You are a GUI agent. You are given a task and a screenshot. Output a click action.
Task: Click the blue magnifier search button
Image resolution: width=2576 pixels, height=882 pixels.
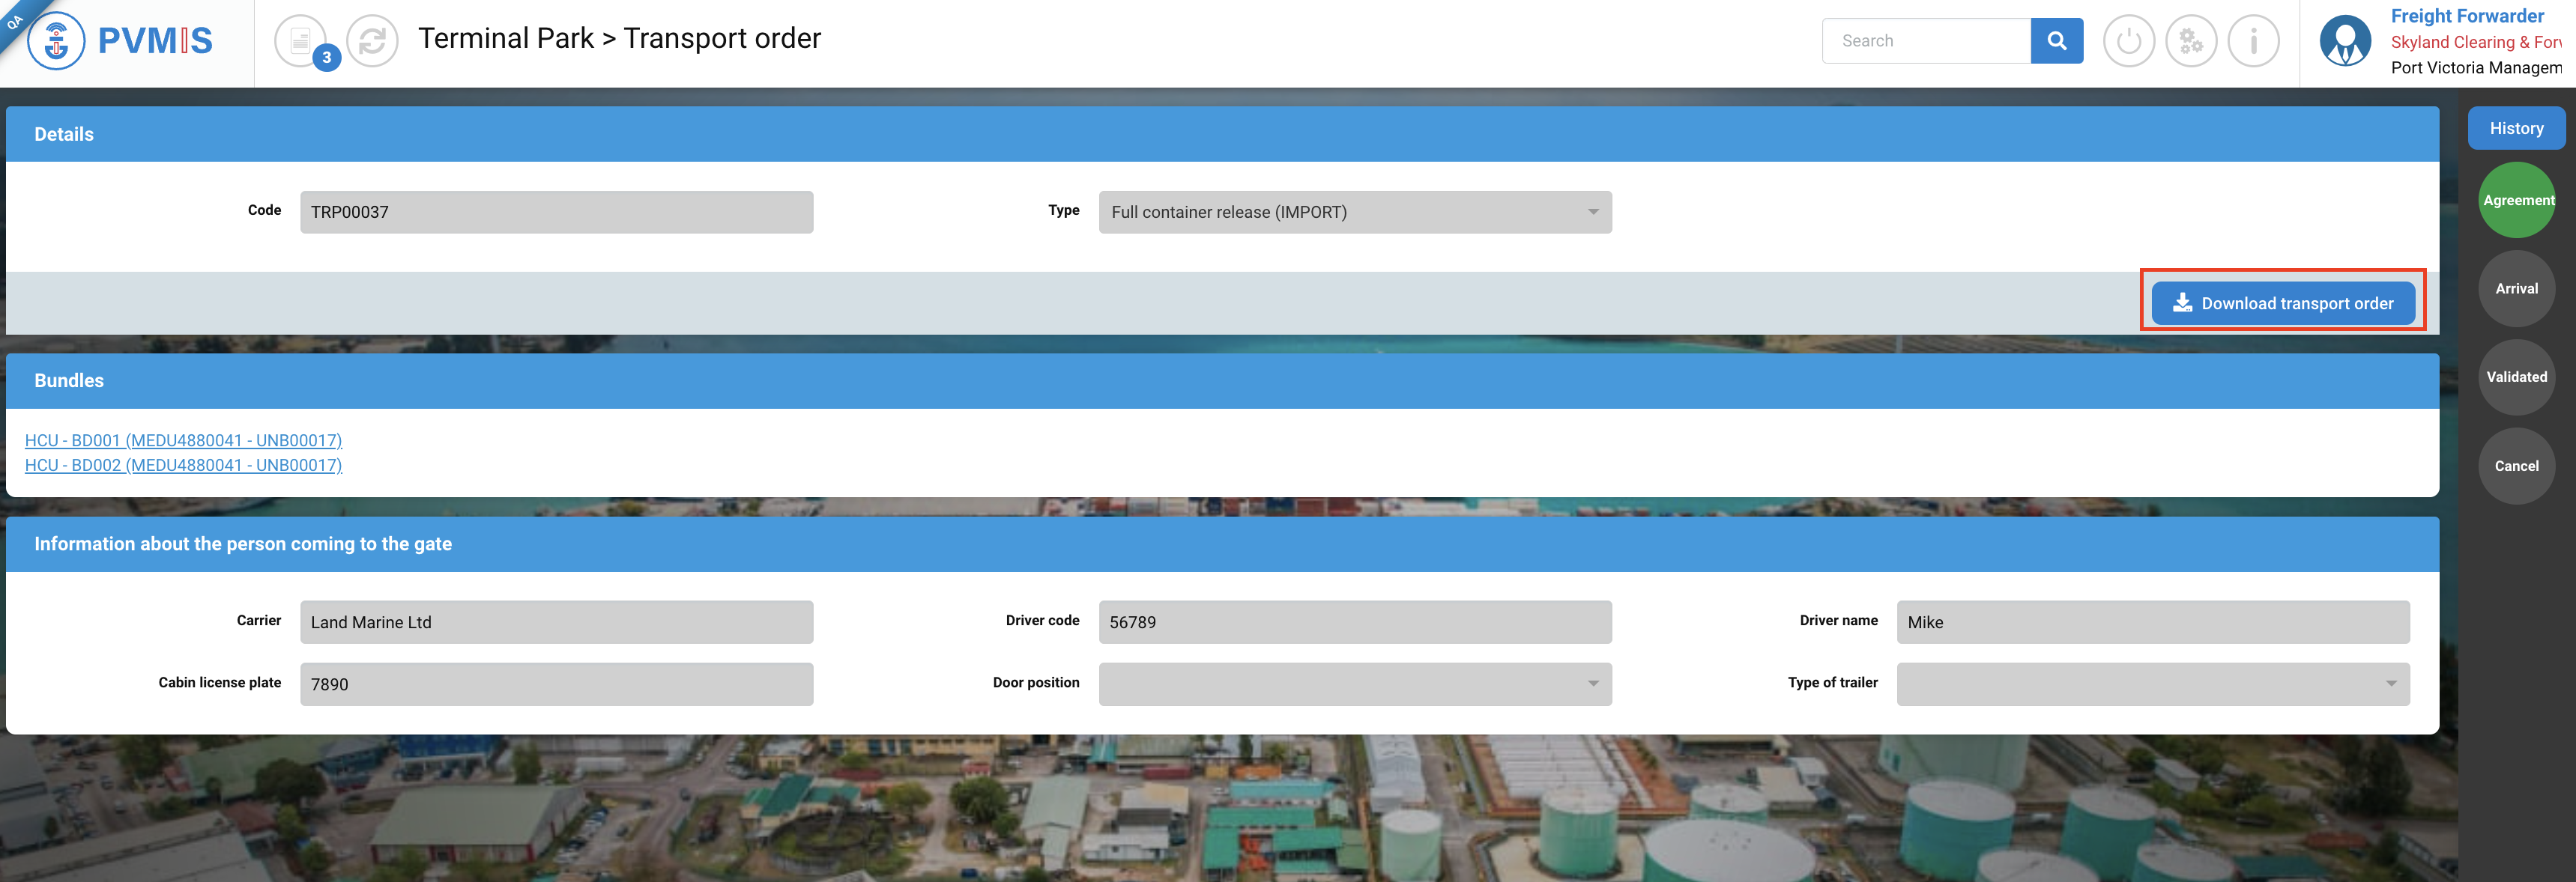2056,41
